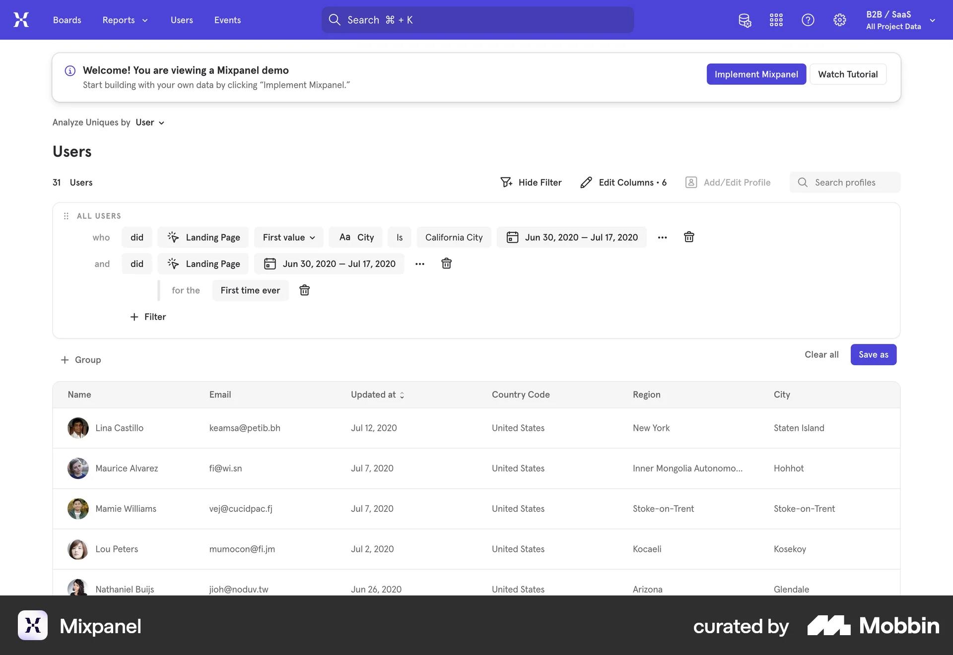The image size is (953, 655).
Task: Open settings via the gear icon
Action: click(x=839, y=20)
